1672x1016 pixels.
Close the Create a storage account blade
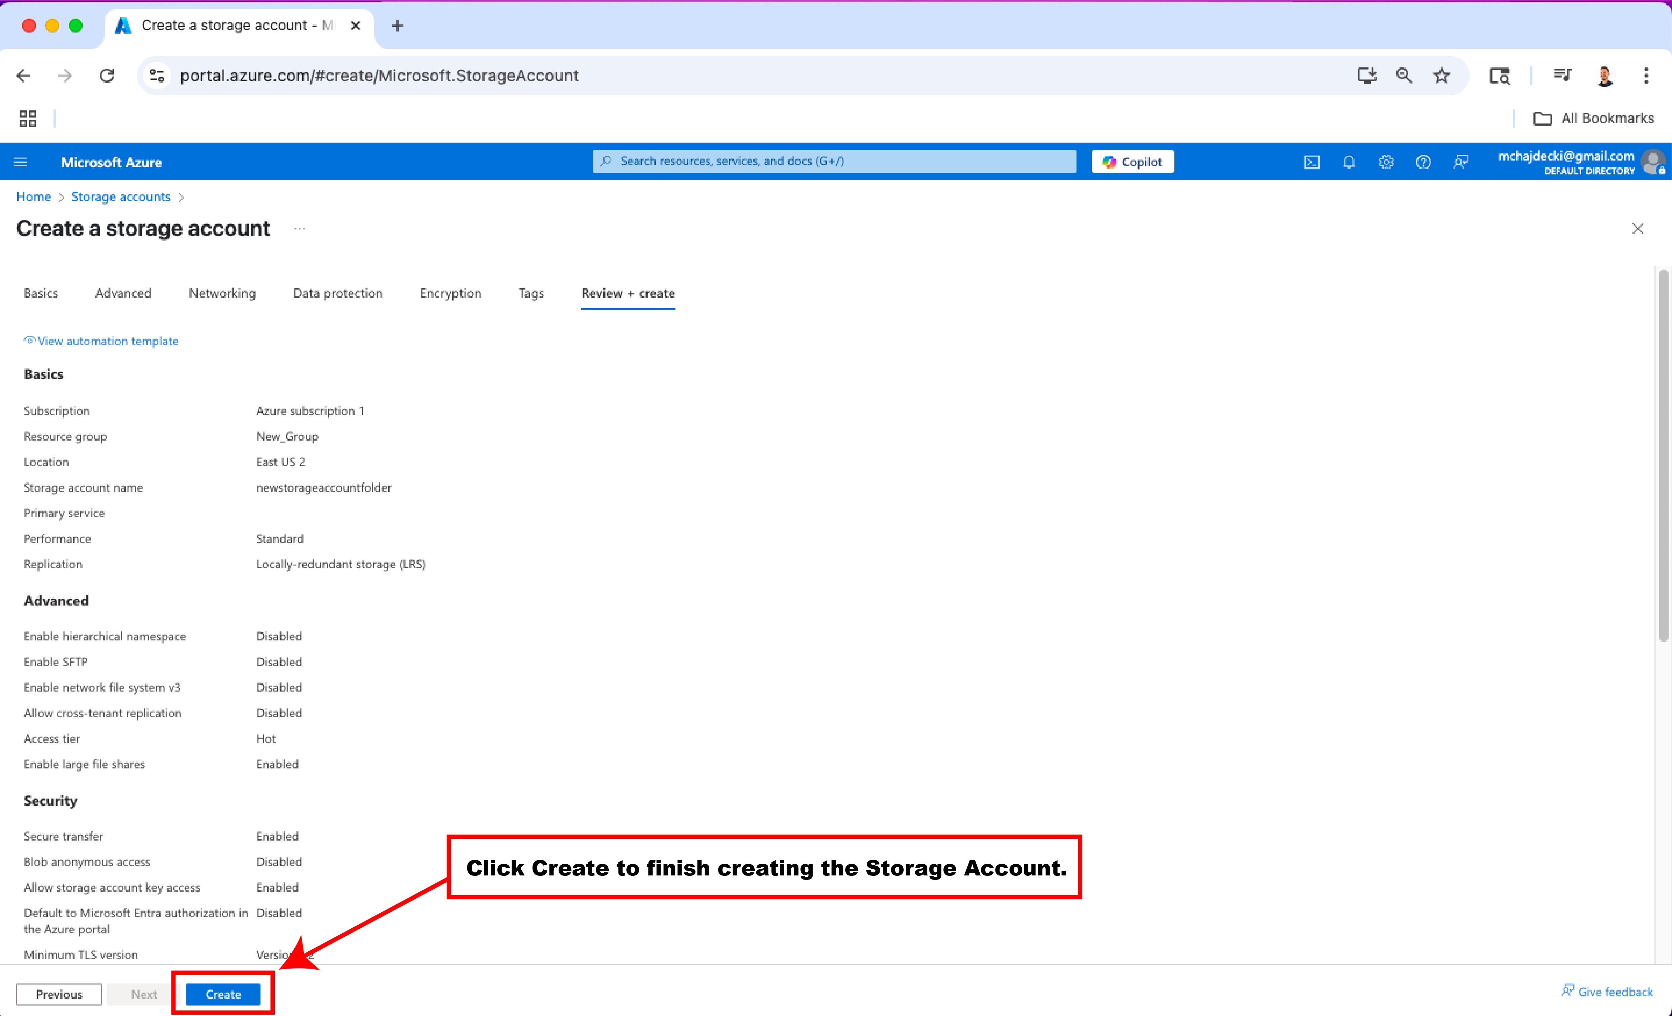tap(1638, 229)
